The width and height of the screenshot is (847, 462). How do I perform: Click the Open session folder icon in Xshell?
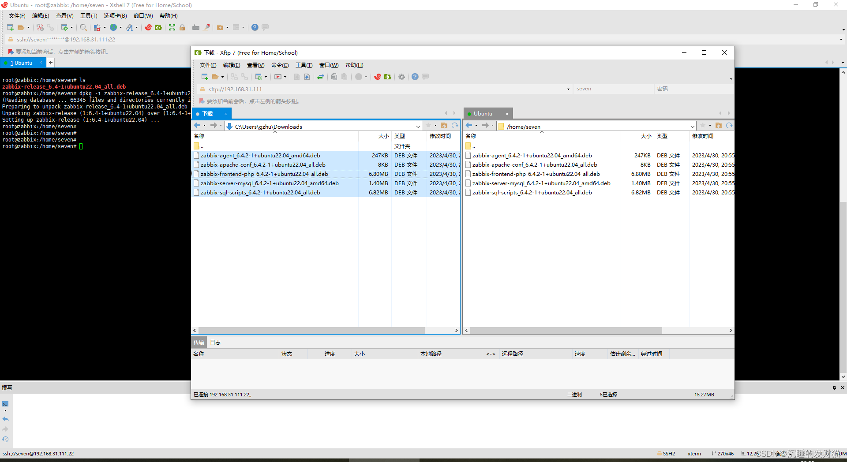[21, 27]
